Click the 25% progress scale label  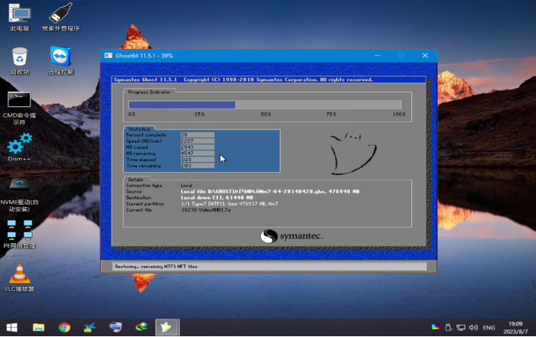pyautogui.click(x=200, y=114)
